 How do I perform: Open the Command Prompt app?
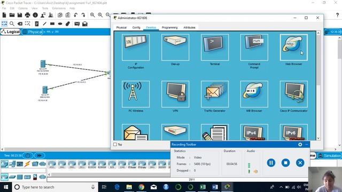tap(254, 47)
